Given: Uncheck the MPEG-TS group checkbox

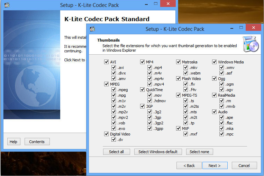Looking at the screenshot, I should point(178,95).
